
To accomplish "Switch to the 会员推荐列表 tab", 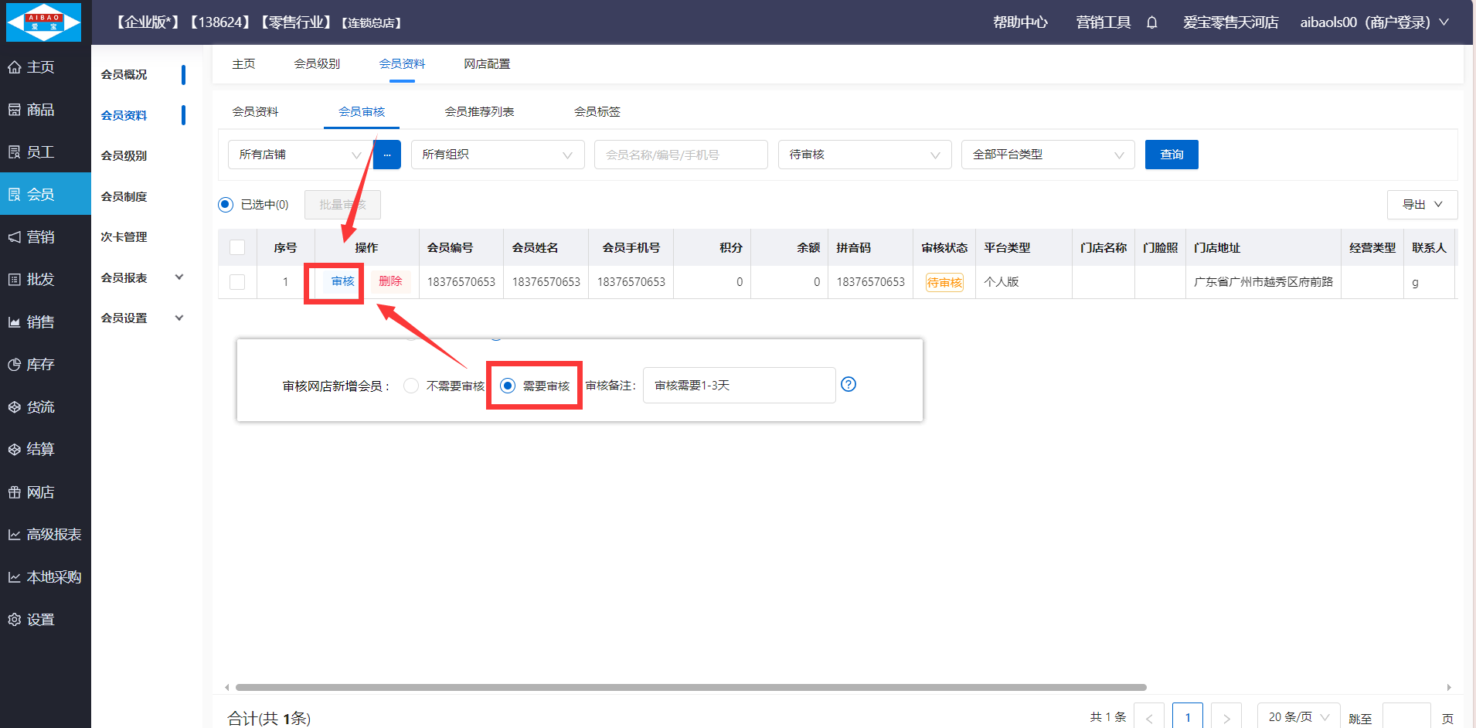I will (479, 112).
